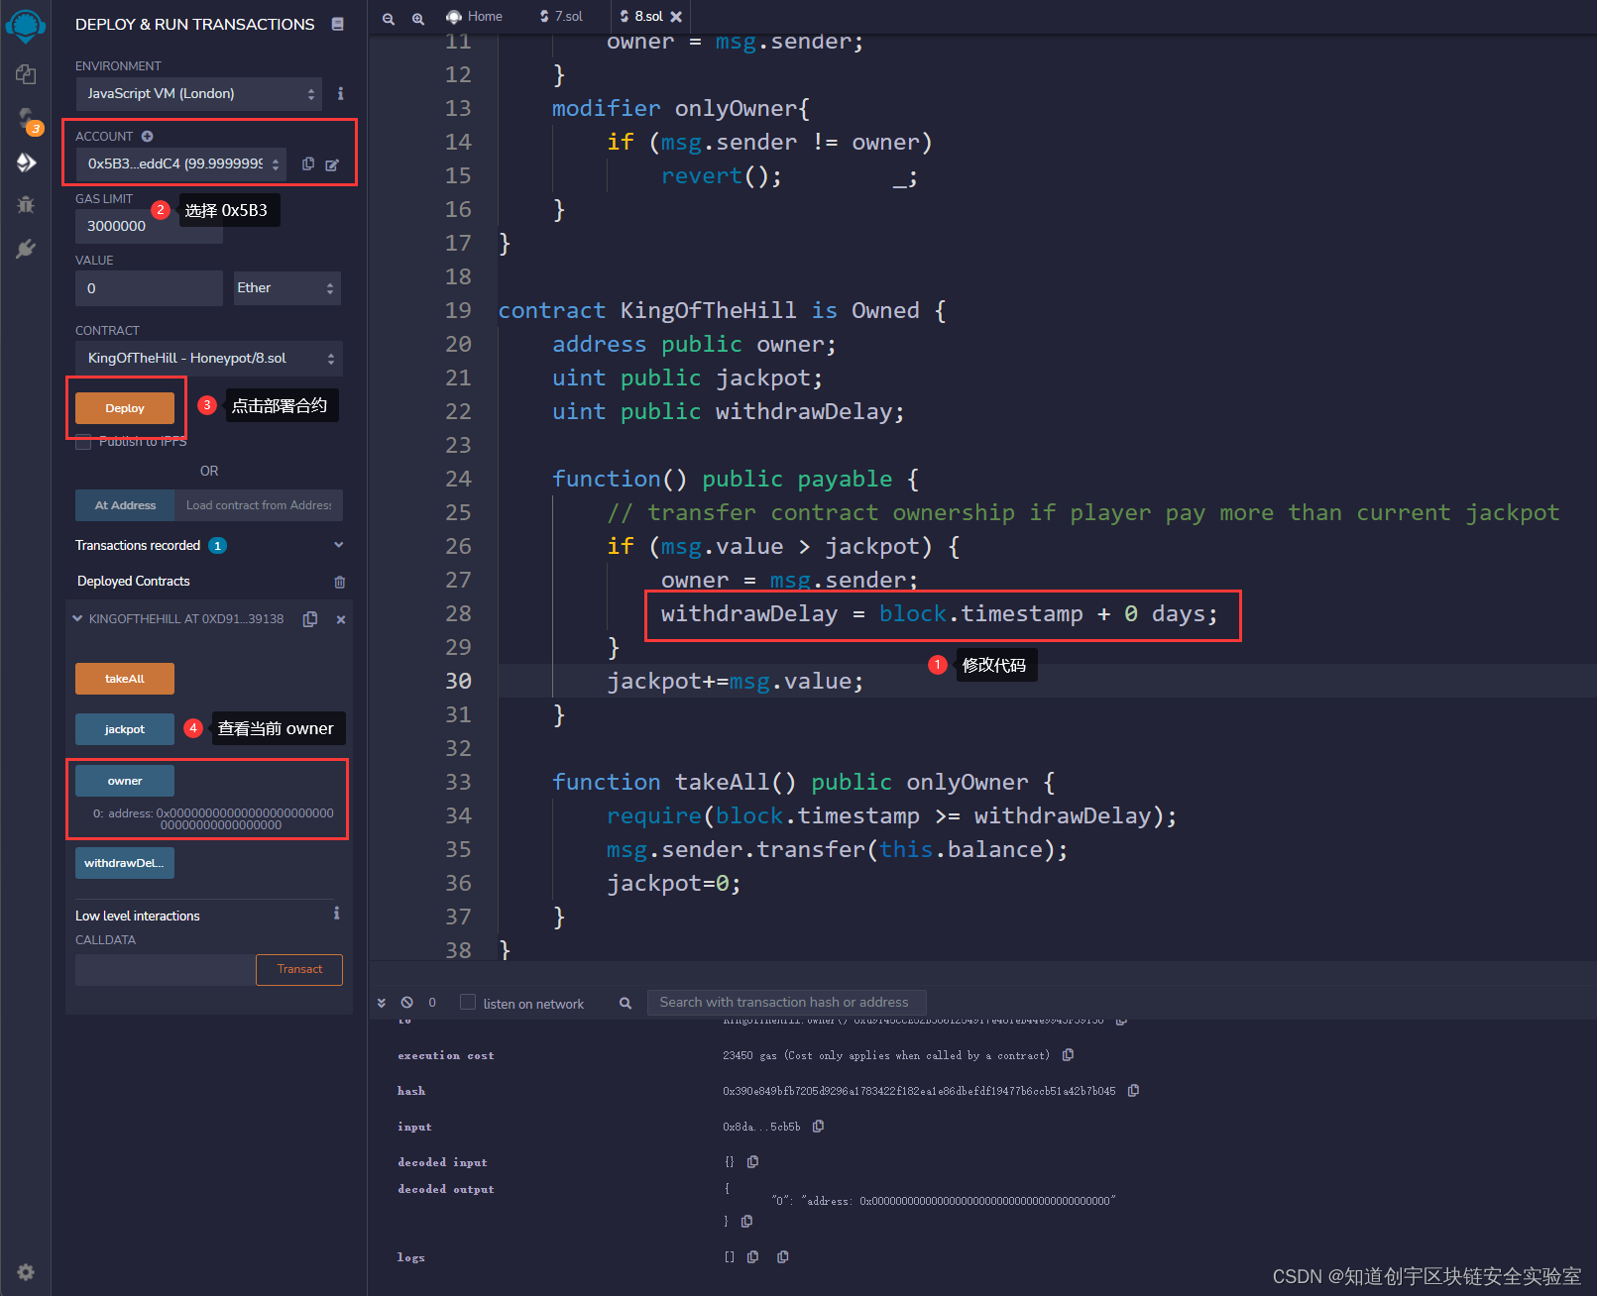This screenshot has width=1597, height=1296.
Task: Open the File explorers sidebar icon
Action: (26, 75)
